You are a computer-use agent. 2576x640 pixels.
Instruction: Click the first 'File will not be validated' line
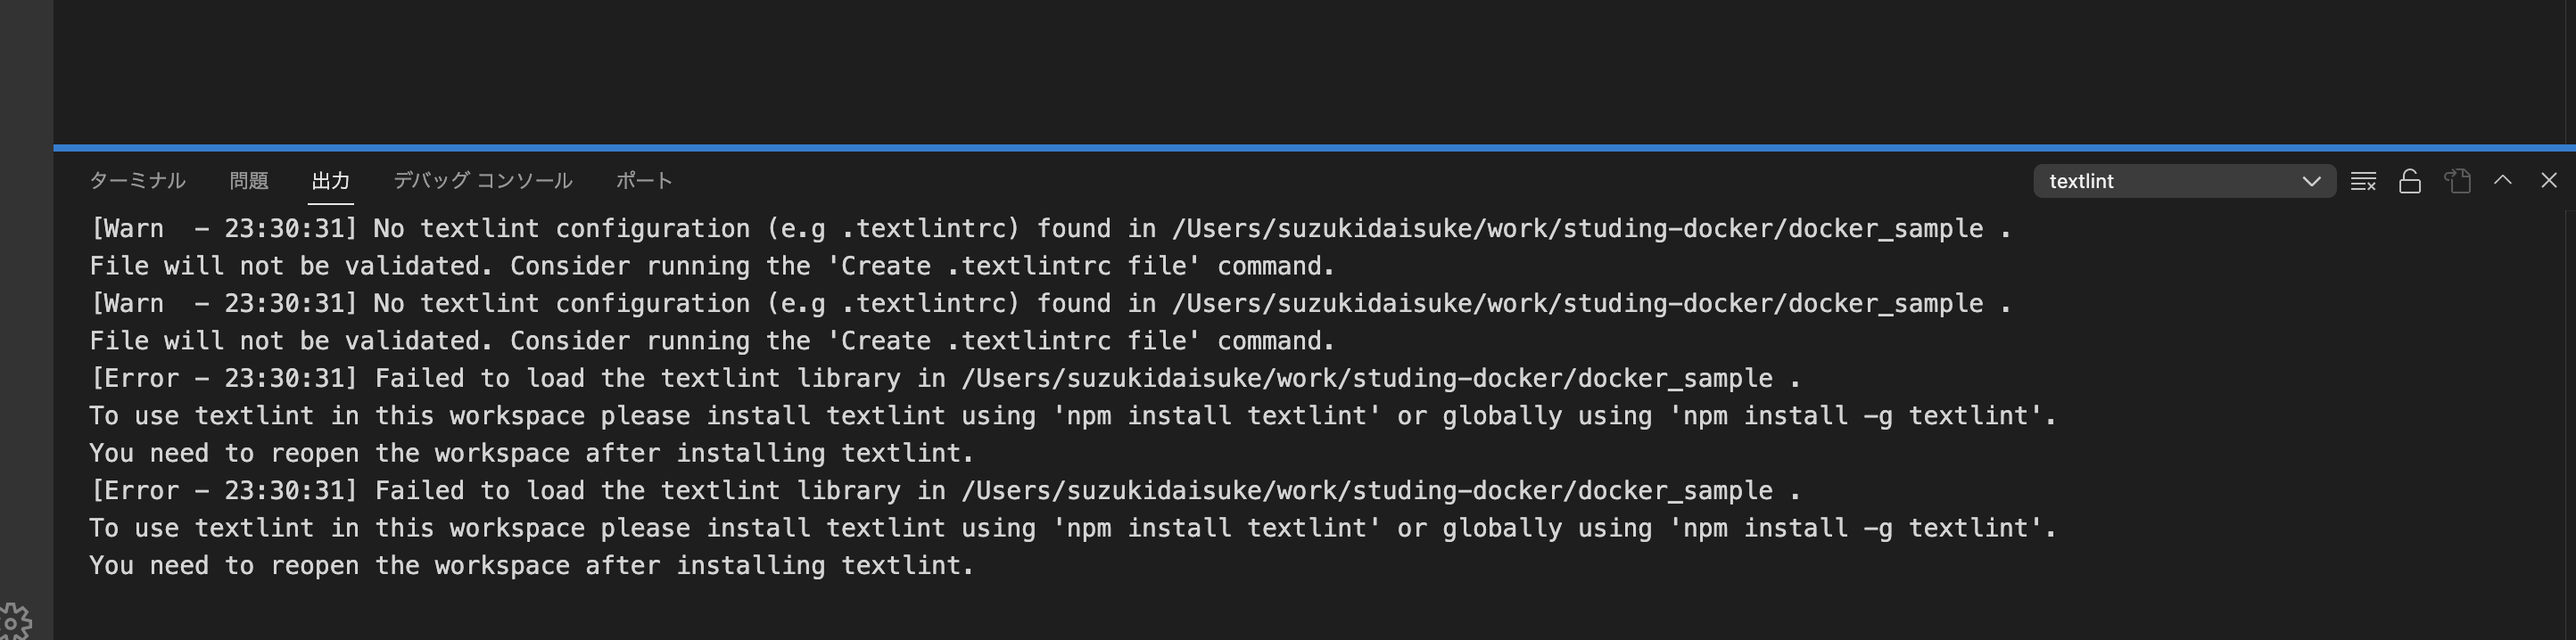click(x=712, y=266)
